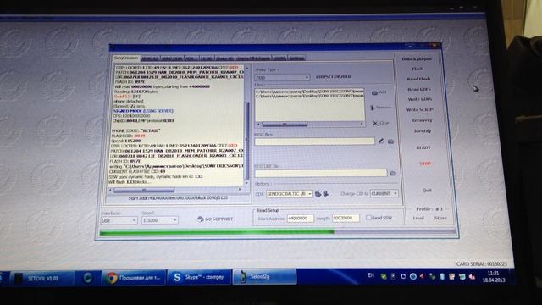
Task: Click the "Will flash 133 blocks..." log line
Action: [x=130, y=182]
